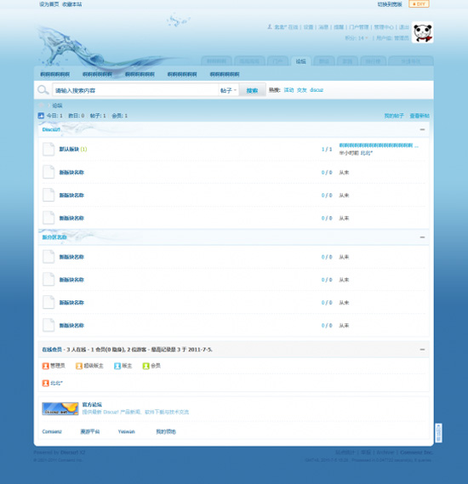This screenshot has width=468, height=484.
Task: Click the 默认版块 forum document icon
Action: point(49,149)
